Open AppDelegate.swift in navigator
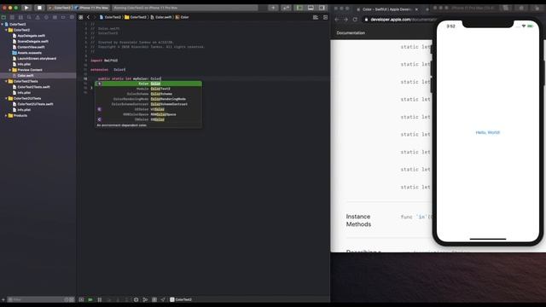Viewport: 546px width, 307px height. [31, 36]
